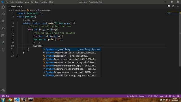The image size is (181, 102).
Task: Click the system clock in tray
Action: 175,100
